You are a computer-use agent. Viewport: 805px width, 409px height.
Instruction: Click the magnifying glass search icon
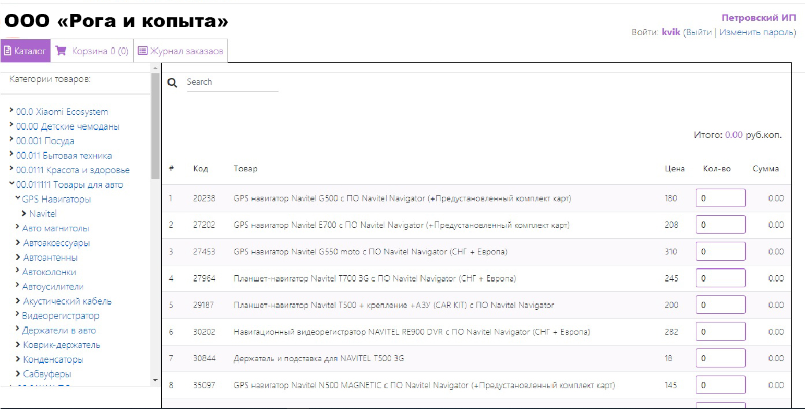[172, 83]
